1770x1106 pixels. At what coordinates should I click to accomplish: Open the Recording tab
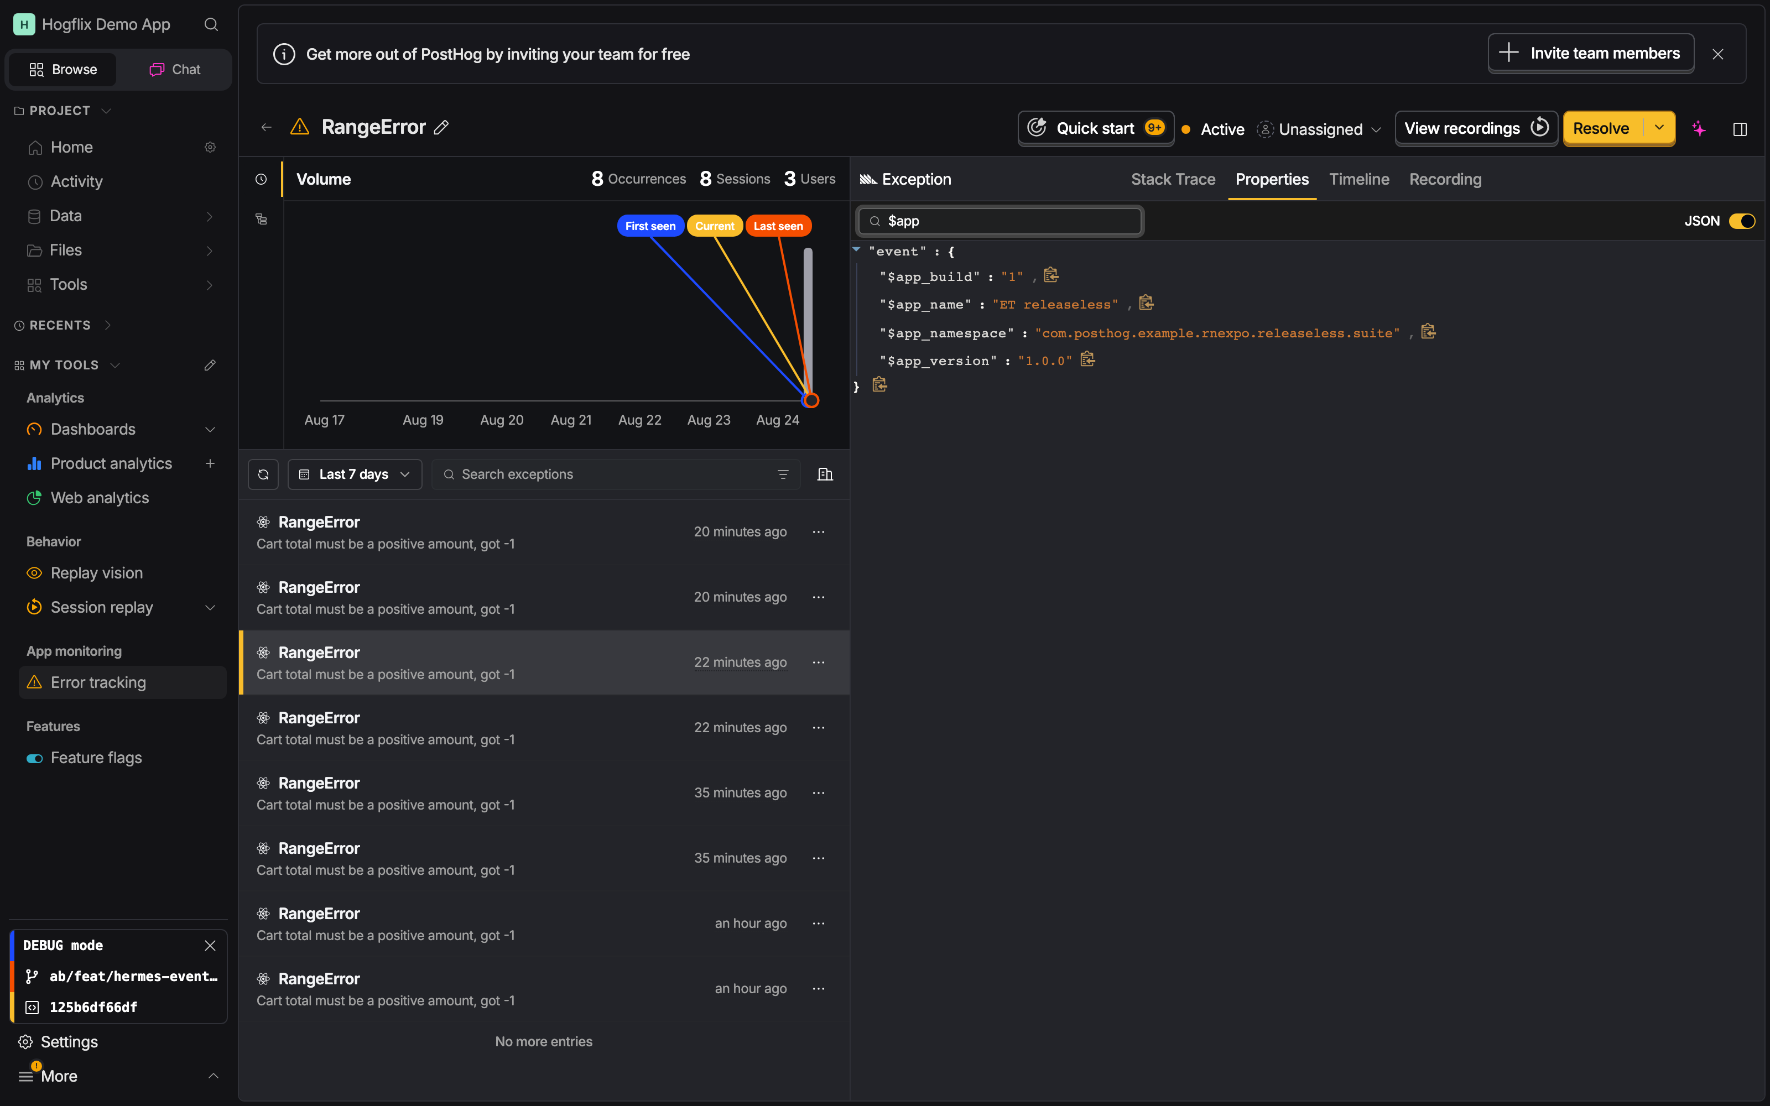pos(1445,179)
